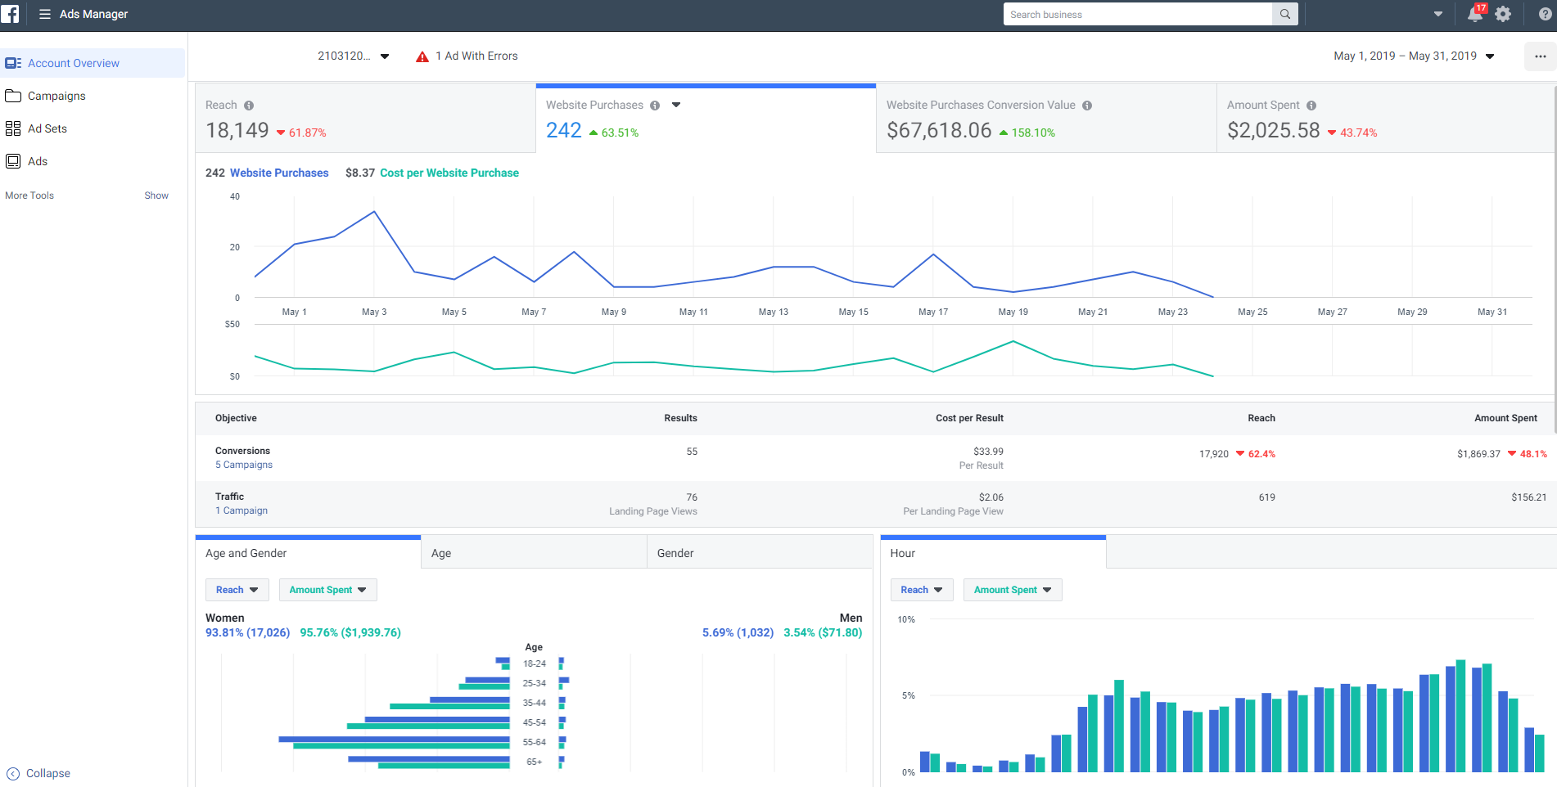Switch to the Gender tab
This screenshot has width=1557, height=787.
click(x=760, y=553)
